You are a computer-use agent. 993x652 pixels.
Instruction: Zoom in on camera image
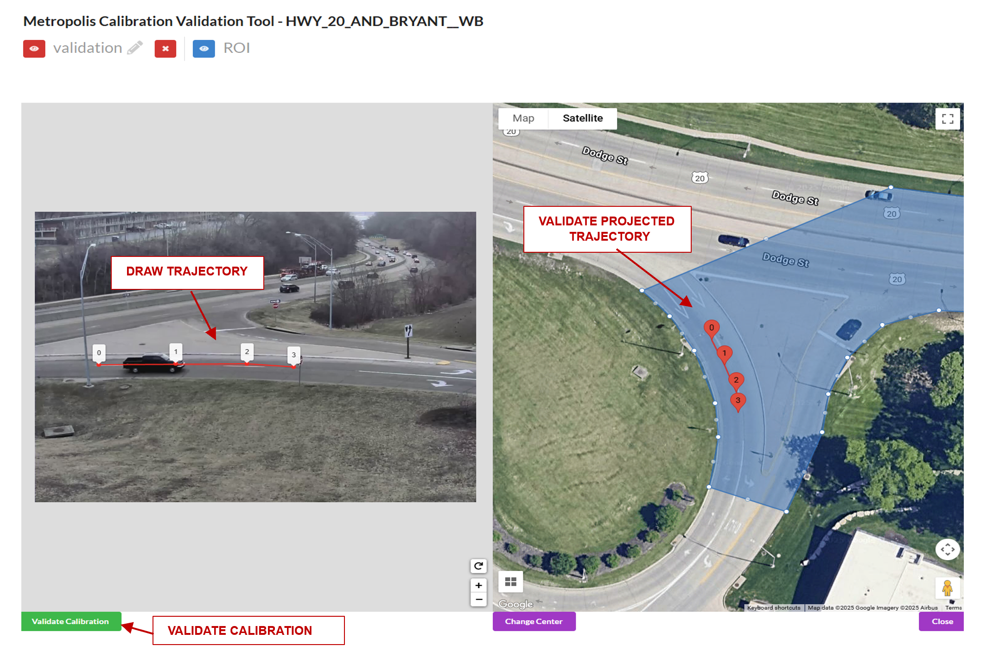(478, 585)
